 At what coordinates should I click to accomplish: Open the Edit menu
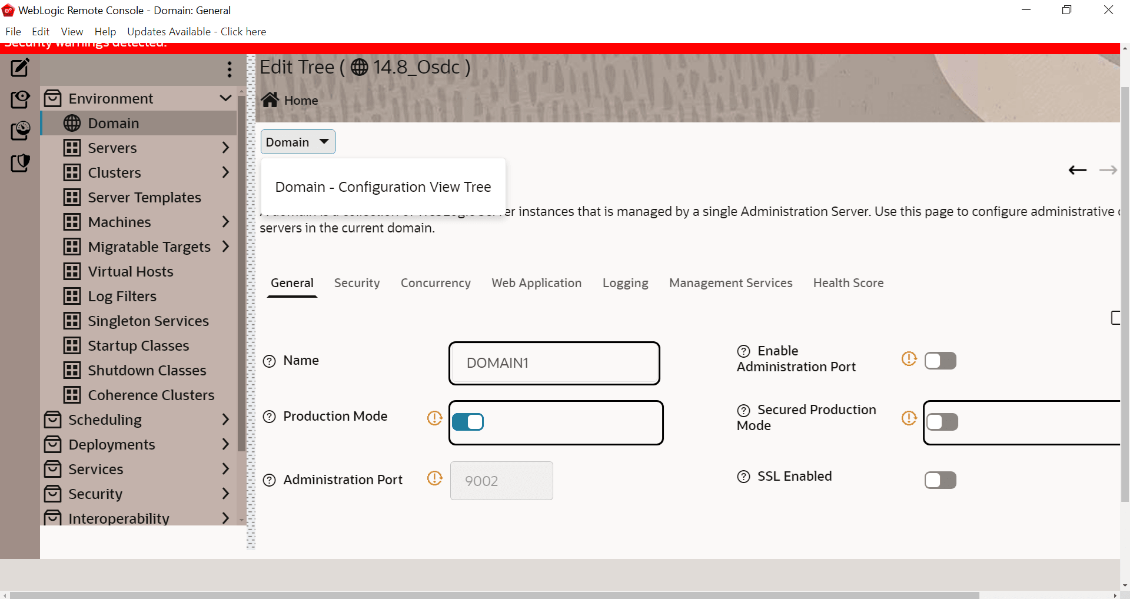(41, 32)
